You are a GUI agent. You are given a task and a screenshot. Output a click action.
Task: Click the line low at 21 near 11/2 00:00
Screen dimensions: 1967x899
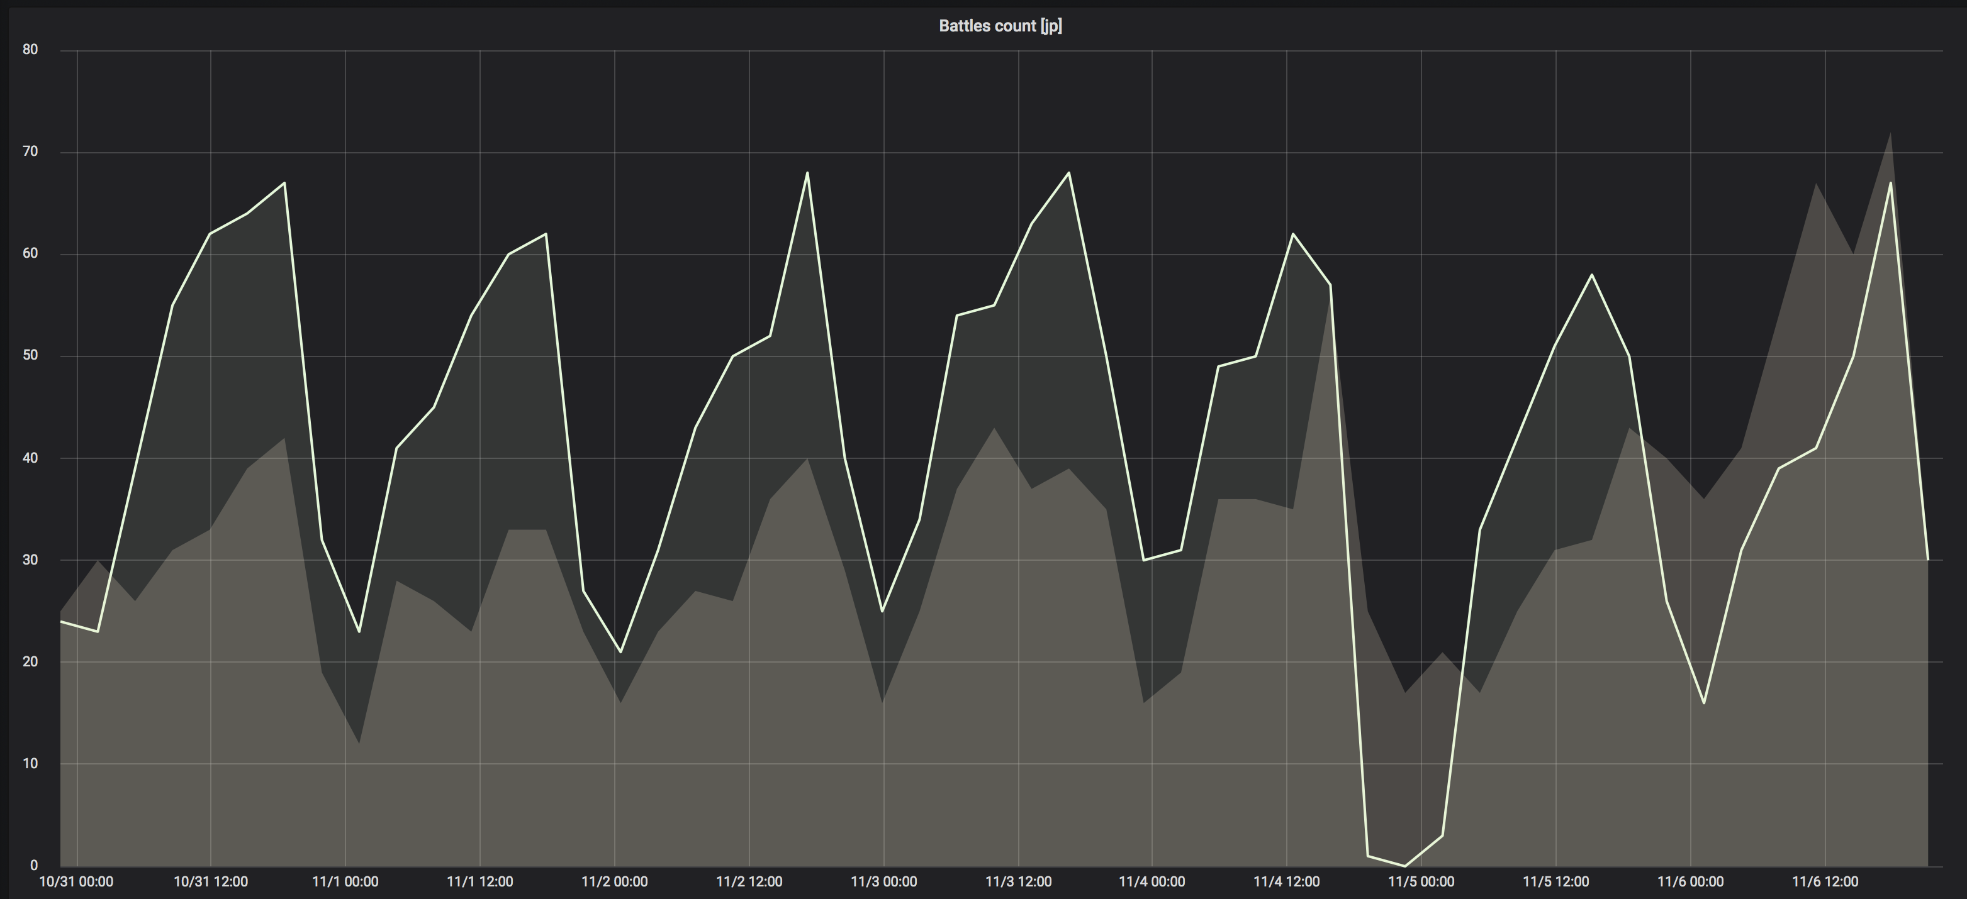pos(620,652)
